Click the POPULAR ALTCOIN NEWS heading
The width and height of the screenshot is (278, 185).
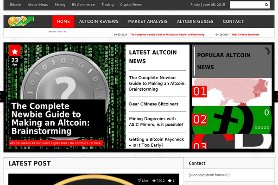tap(224, 61)
